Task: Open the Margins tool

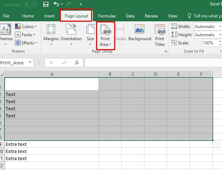Action: (x=51, y=35)
